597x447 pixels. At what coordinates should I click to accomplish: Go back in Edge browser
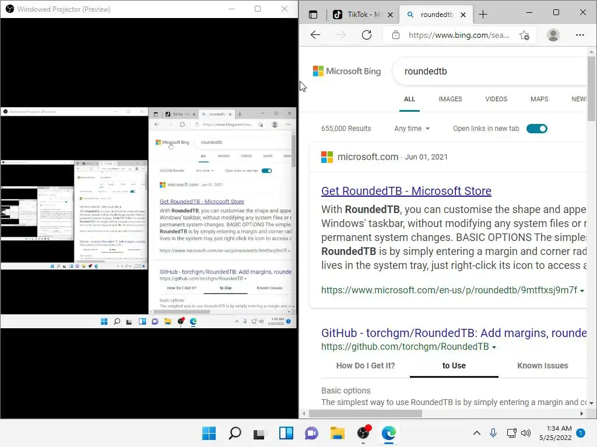pyautogui.click(x=315, y=35)
